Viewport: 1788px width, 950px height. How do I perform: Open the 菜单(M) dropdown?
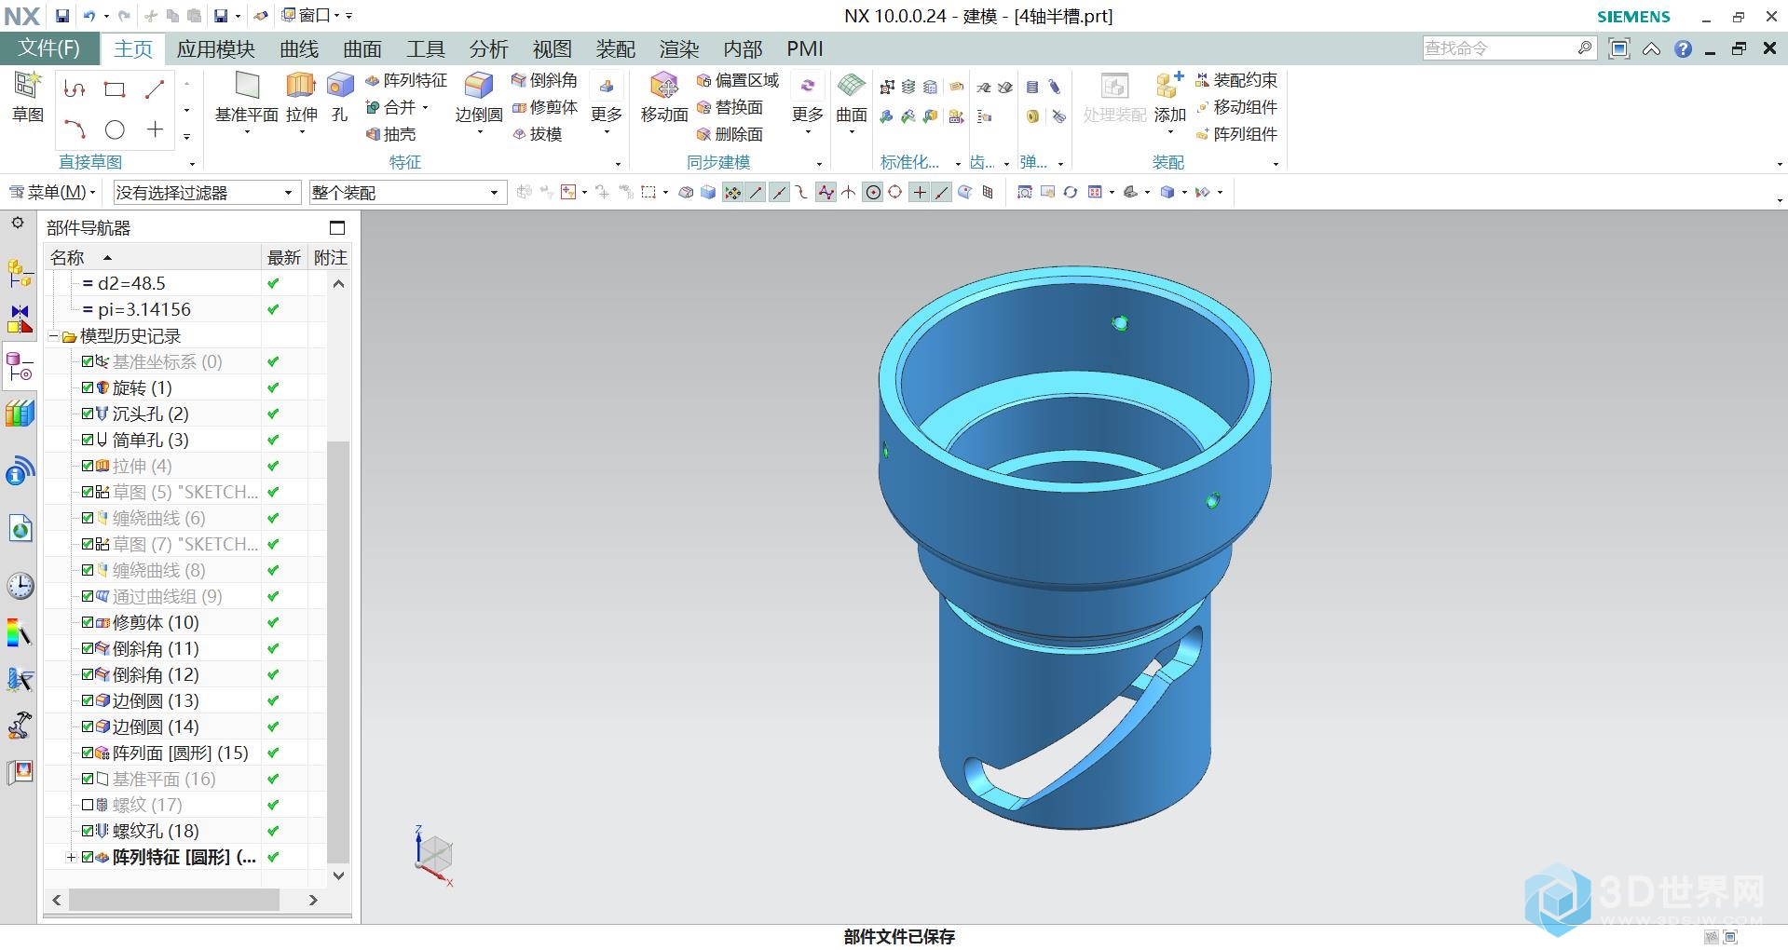click(53, 193)
